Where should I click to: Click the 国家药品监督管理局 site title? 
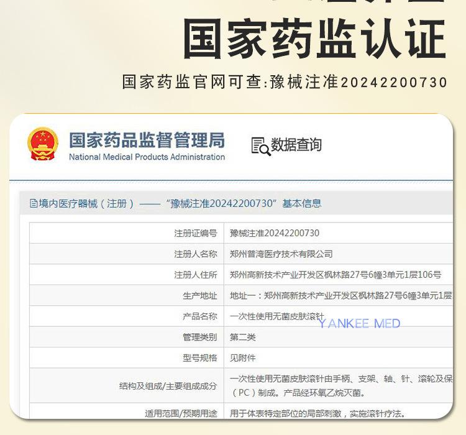pos(147,139)
